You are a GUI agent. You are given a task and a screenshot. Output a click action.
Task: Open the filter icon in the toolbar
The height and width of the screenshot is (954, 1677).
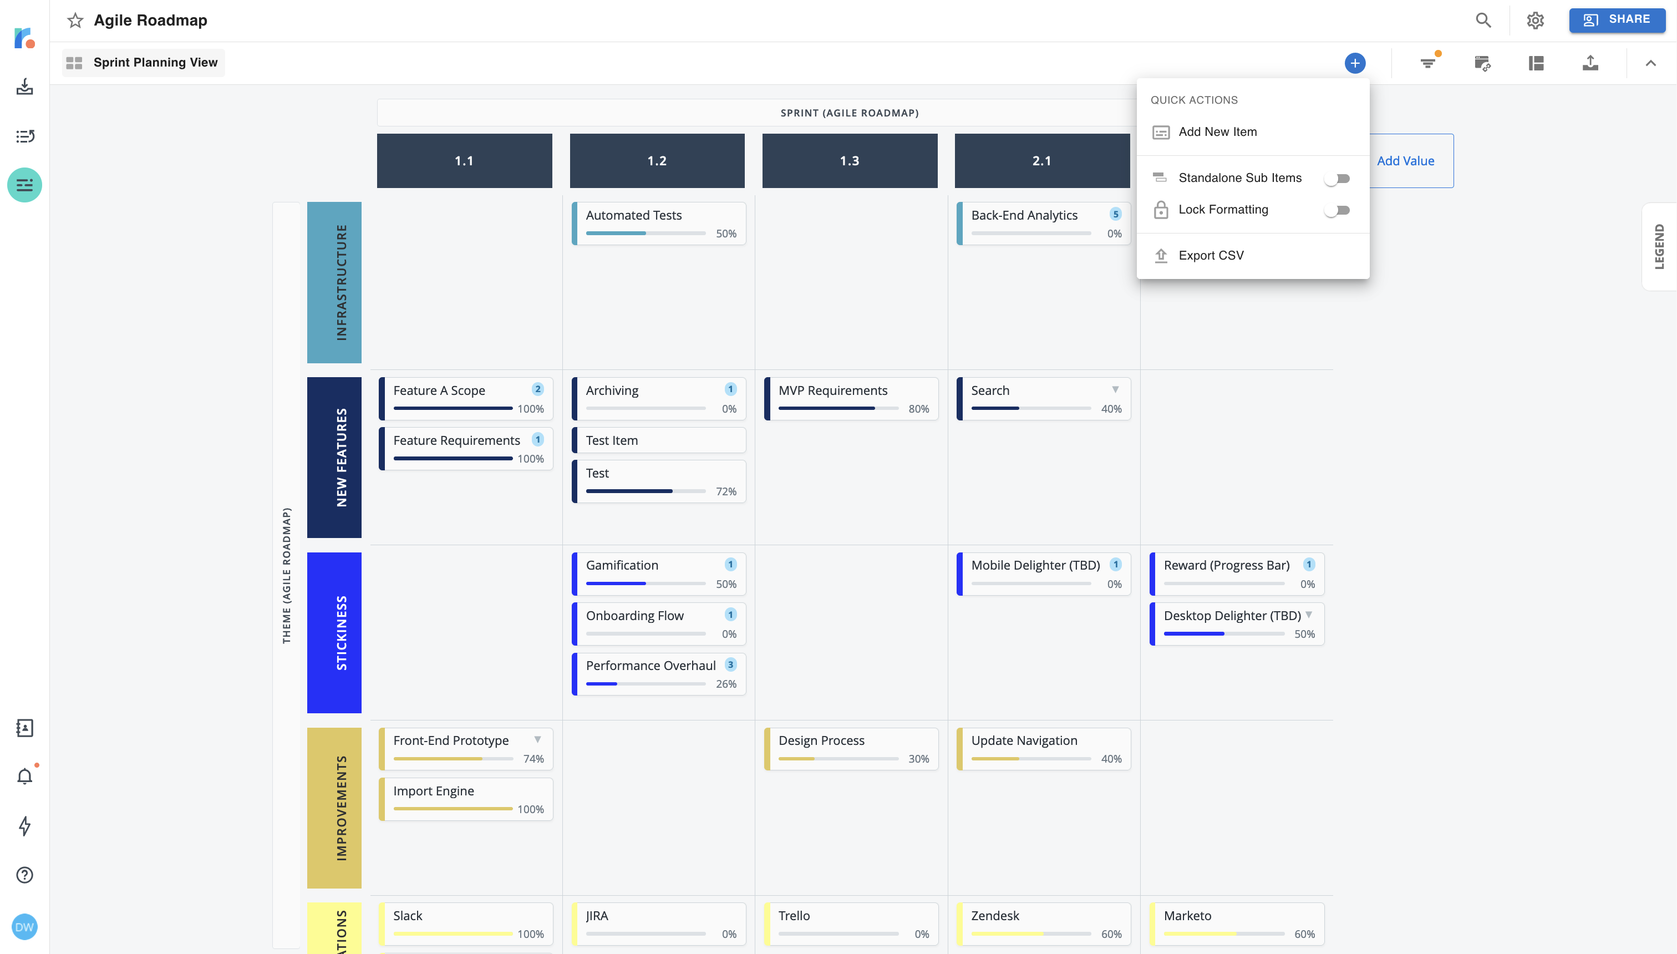tap(1428, 63)
